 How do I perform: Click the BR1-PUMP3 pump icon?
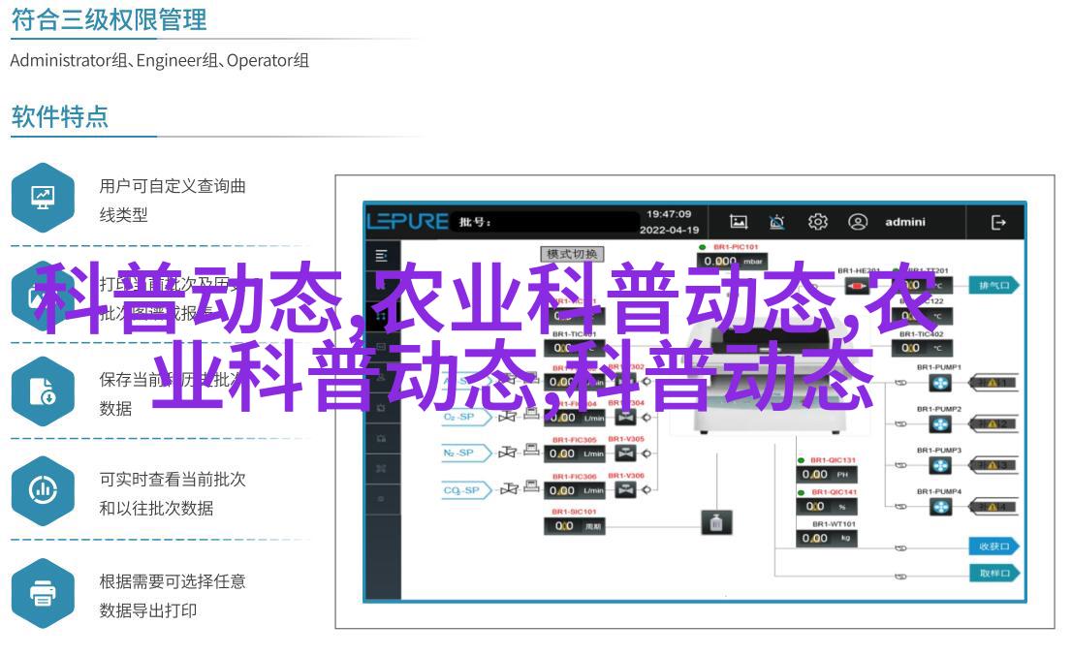click(941, 466)
